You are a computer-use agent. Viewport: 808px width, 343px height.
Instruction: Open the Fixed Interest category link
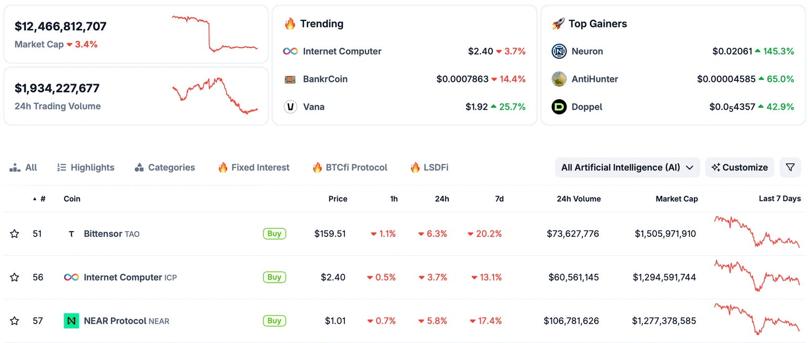coord(254,168)
